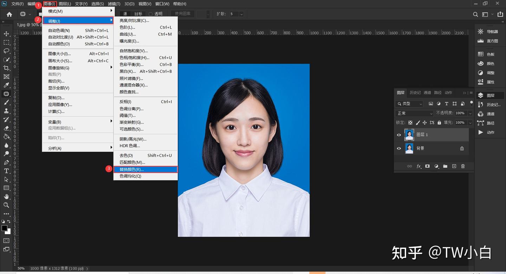
Task: Select the Eraser tool
Action: (x=6, y=128)
